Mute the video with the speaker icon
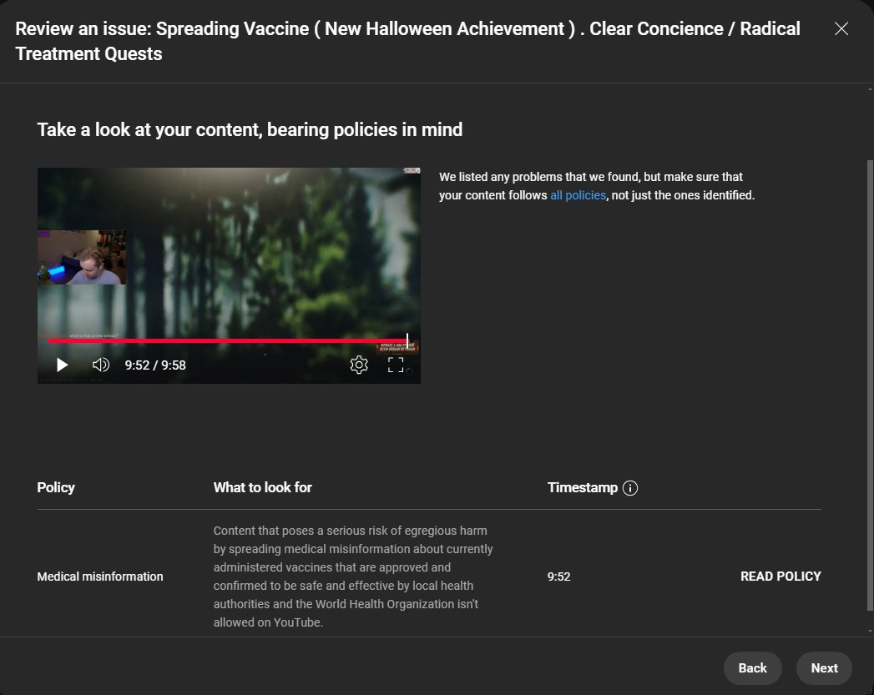The height and width of the screenshot is (695, 874). (101, 365)
